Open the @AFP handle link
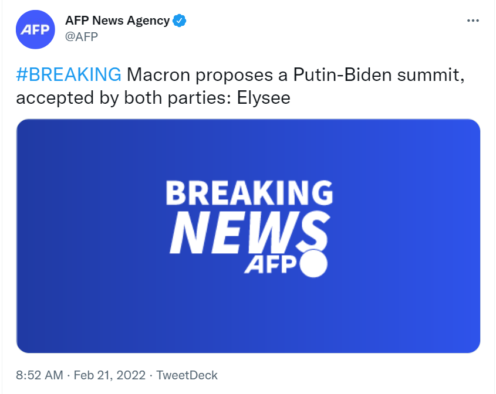The height and width of the screenshot is (394, 496). pyautogui.click(x=81, y=36)
